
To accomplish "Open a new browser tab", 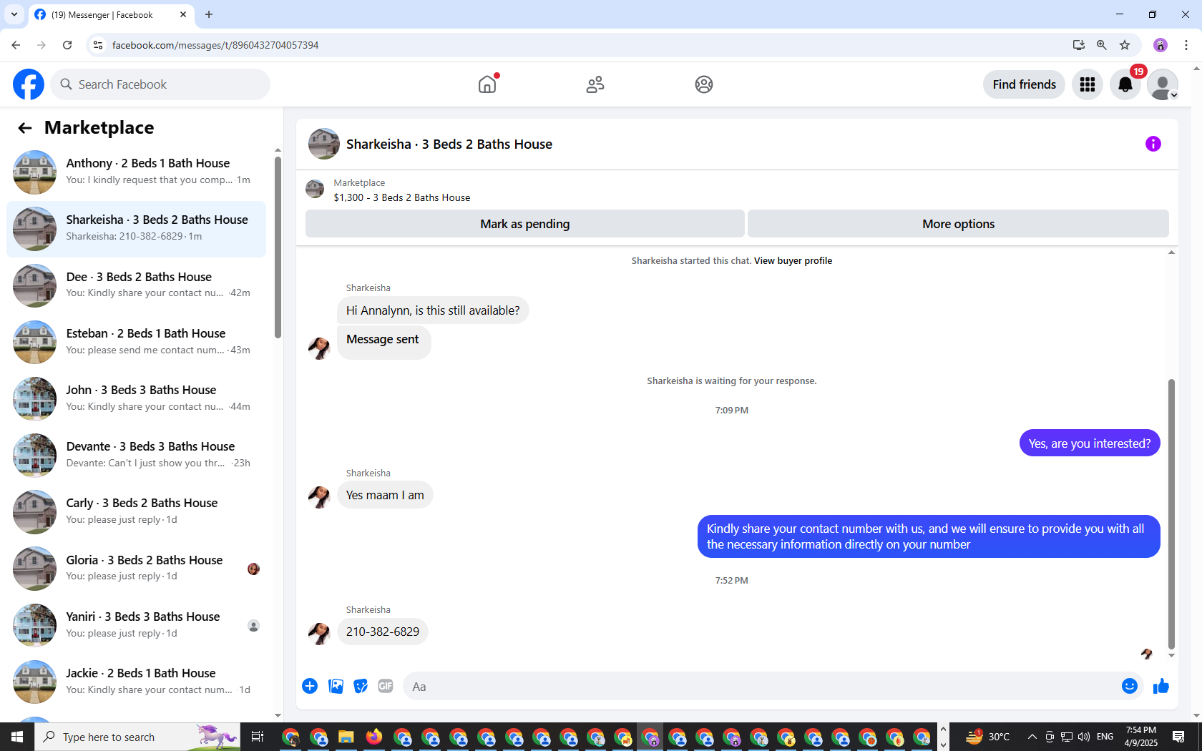I will [x=209, y=14].
